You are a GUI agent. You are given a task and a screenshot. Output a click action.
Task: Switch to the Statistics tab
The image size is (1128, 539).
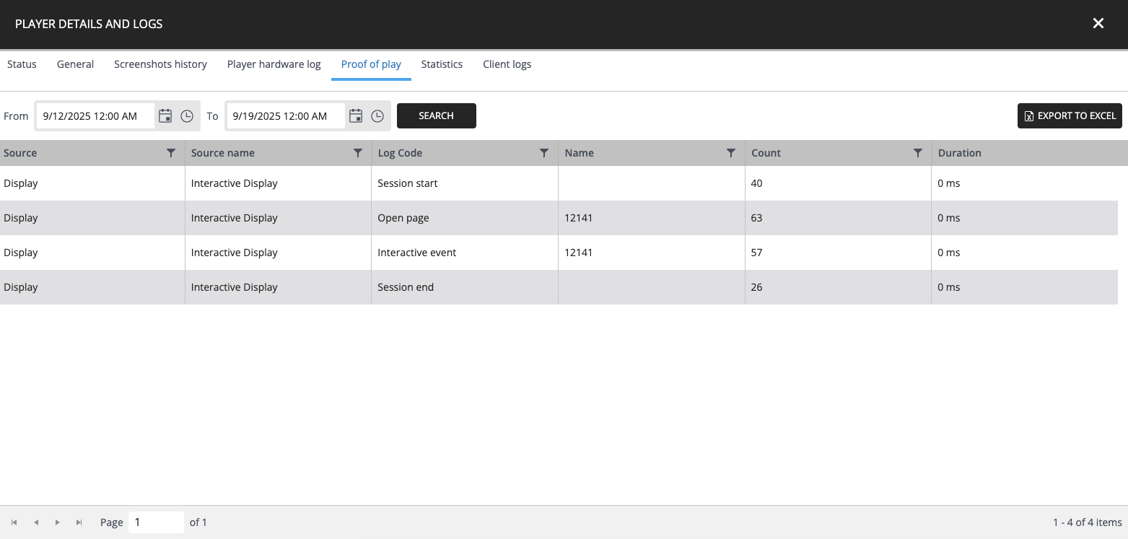pos(442,64)
